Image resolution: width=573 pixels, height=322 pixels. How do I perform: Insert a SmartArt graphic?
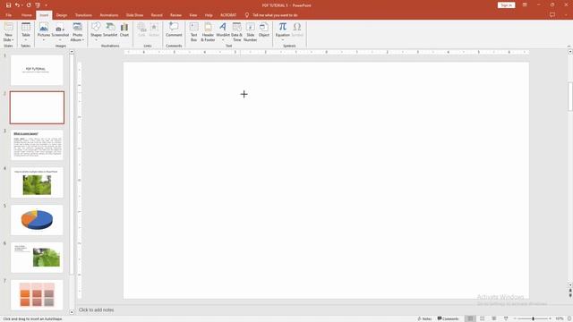[x=110, y=30]
